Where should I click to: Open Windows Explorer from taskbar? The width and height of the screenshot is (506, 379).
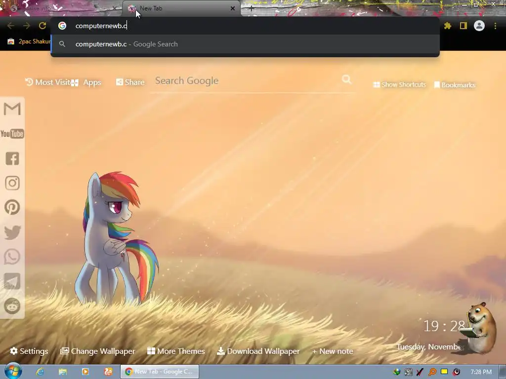[x=63, y=372]
